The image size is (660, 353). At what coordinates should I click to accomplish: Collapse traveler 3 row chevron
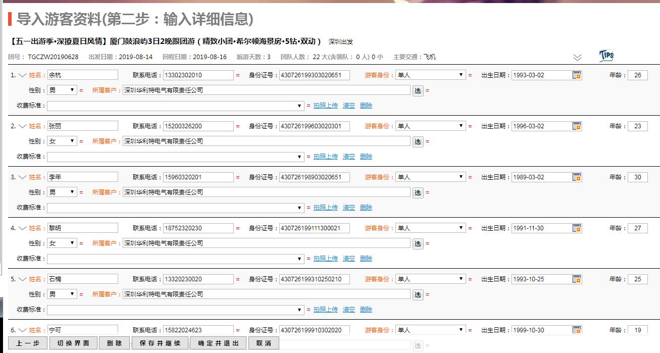[22, 177]
